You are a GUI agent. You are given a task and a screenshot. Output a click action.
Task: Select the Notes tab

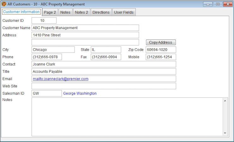point(65,12)
